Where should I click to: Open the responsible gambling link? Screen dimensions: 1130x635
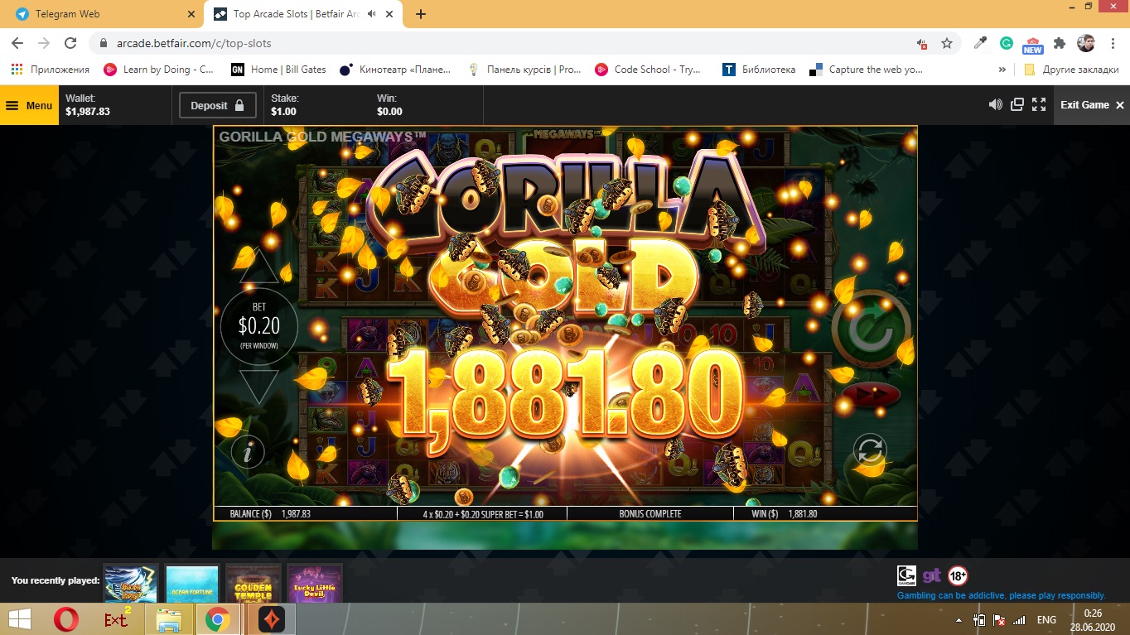tap(1001, 595)
